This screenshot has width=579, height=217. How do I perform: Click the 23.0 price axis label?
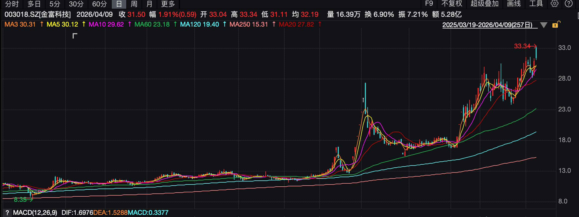coord(565,109)
